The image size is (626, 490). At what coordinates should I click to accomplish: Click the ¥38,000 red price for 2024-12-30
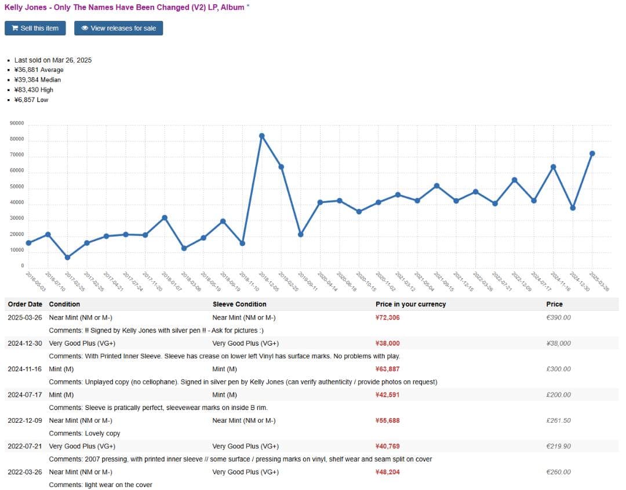[387, 343]
